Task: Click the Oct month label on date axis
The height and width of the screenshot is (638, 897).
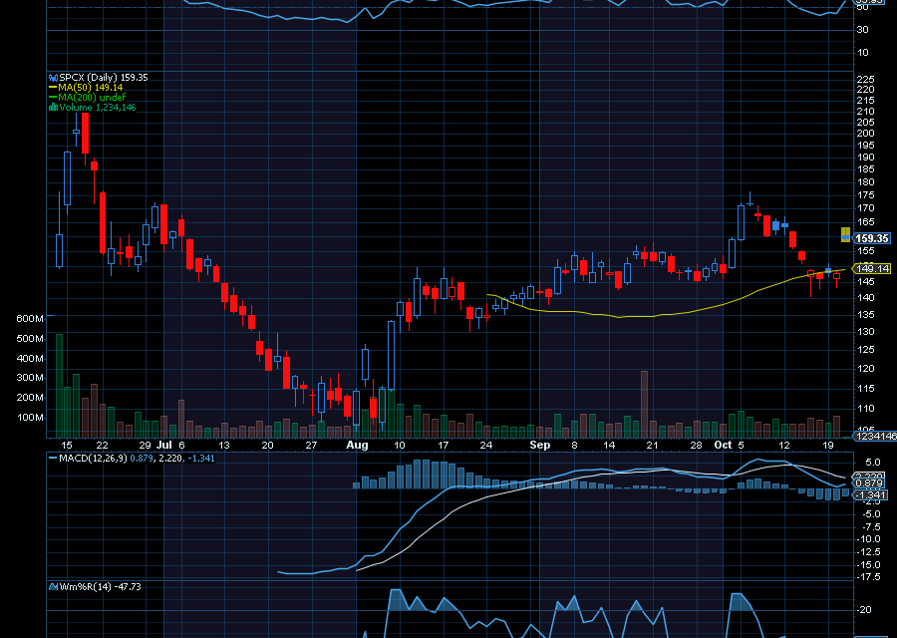Action: [x=724, y=446]
